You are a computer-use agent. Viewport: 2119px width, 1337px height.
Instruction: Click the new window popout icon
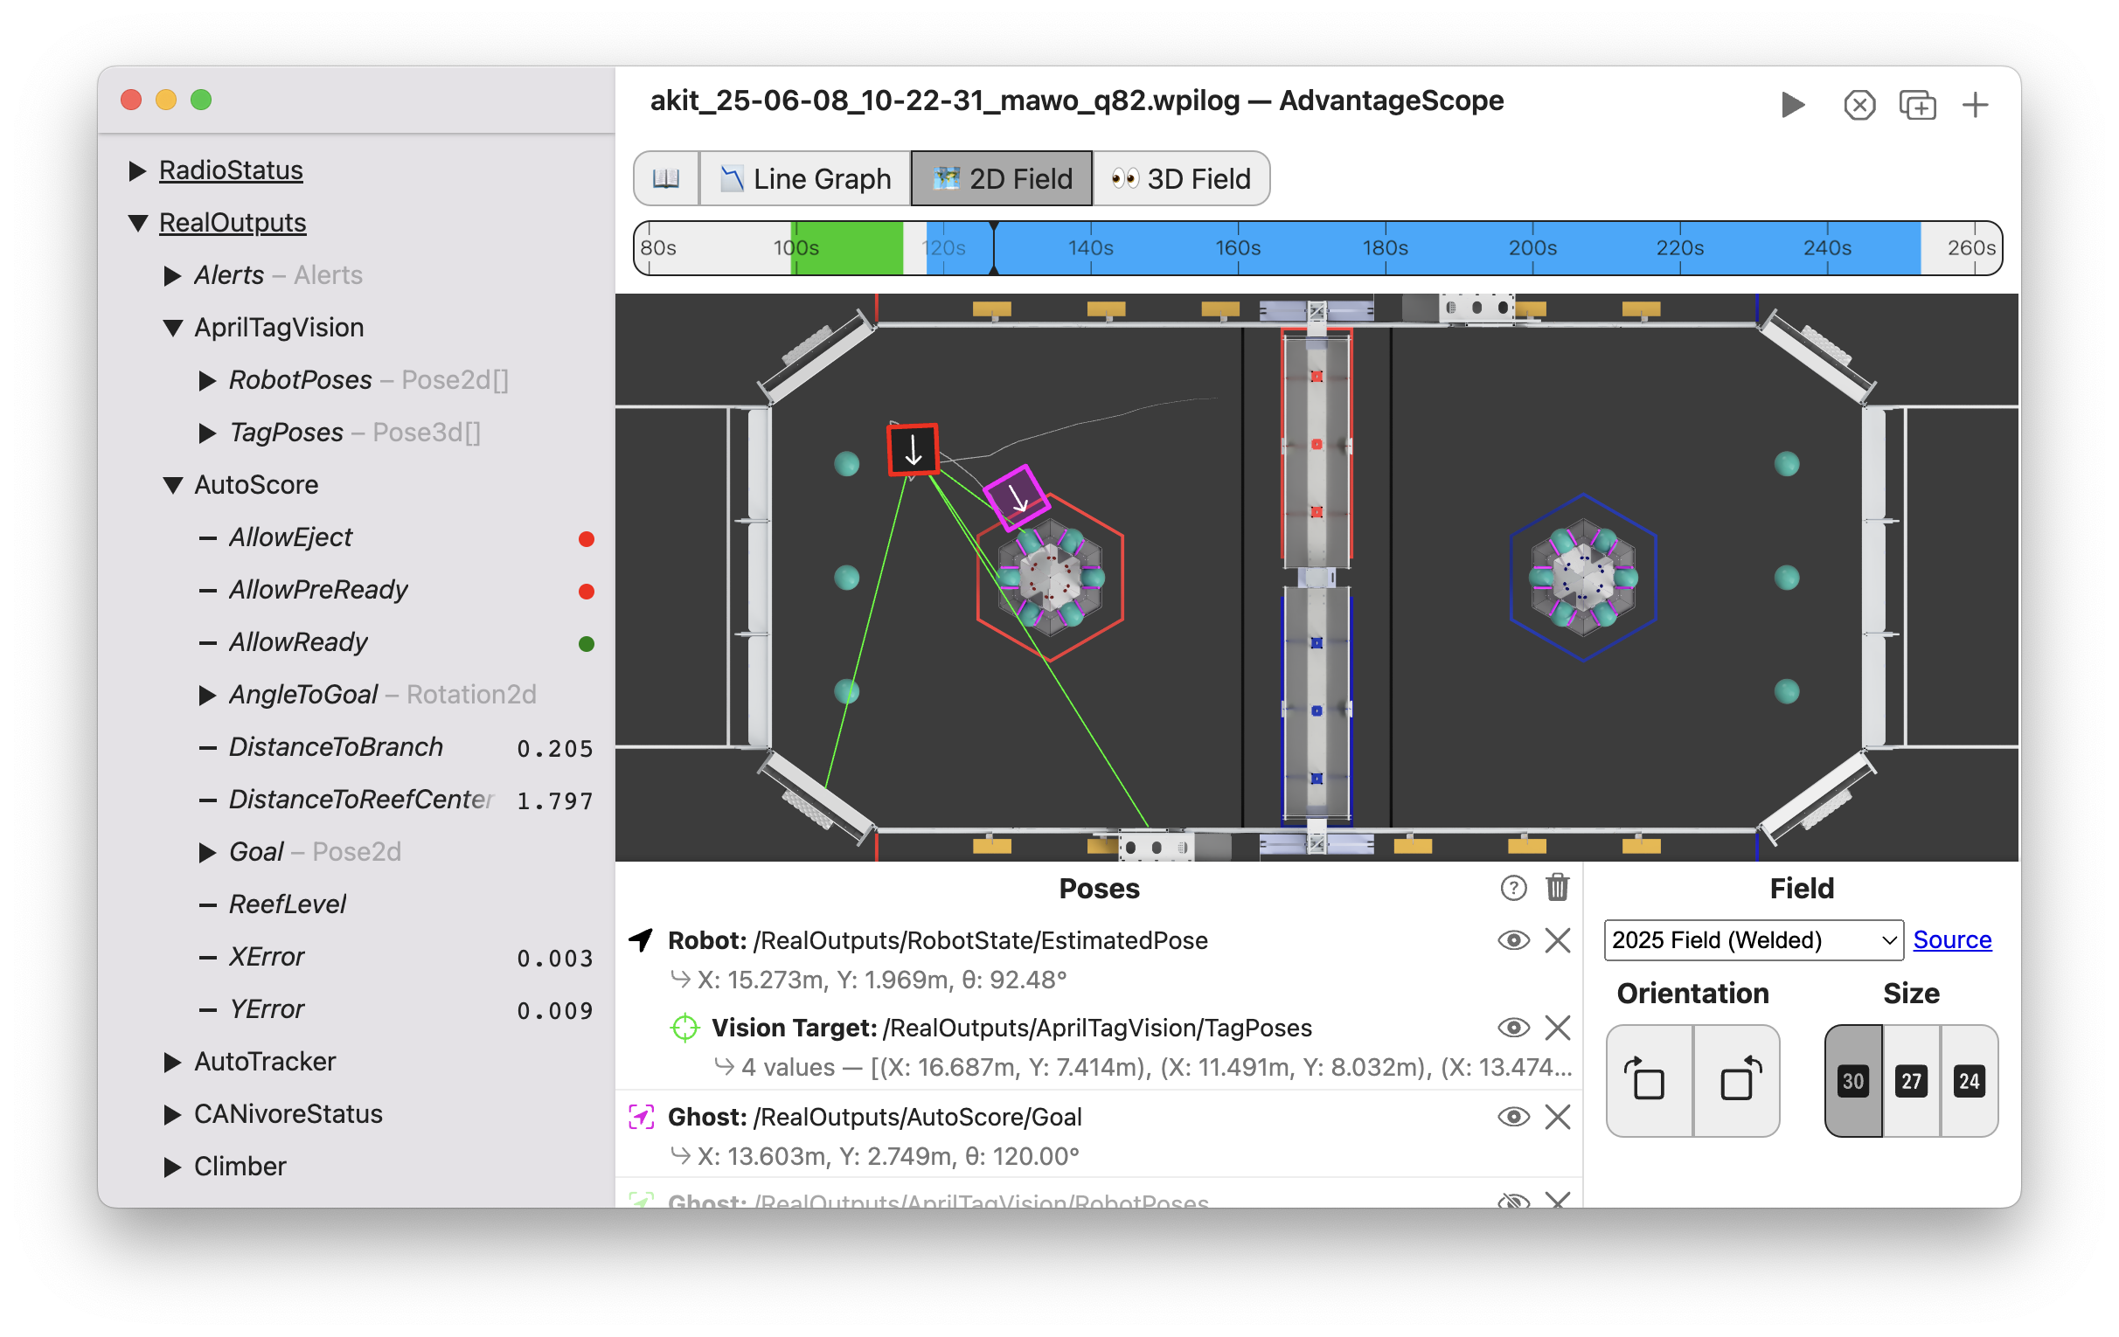1916,106
